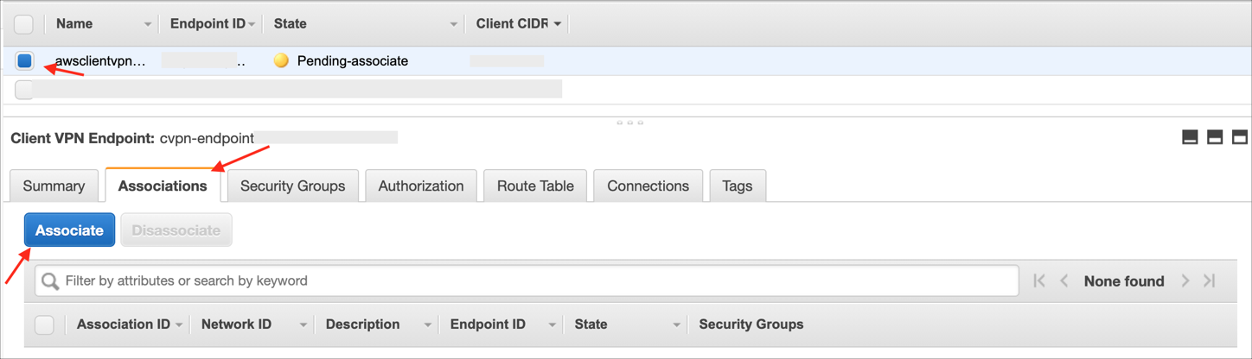This screenshot has height=359, width=1252.
Task: Toggle the select-all associations checkbox
Action: point(44,324)
